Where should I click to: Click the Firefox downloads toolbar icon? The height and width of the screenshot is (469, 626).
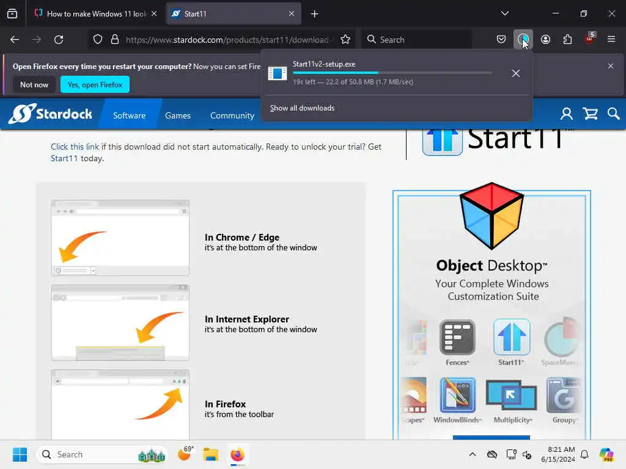click(x=523, y=40)
